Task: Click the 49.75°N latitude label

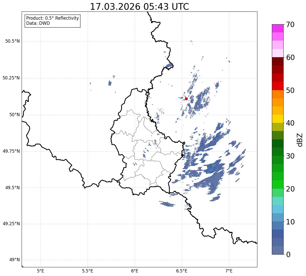Action: tap(11, 151)
